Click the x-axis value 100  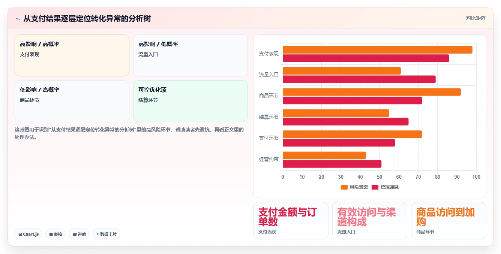[x=476, y=177]
